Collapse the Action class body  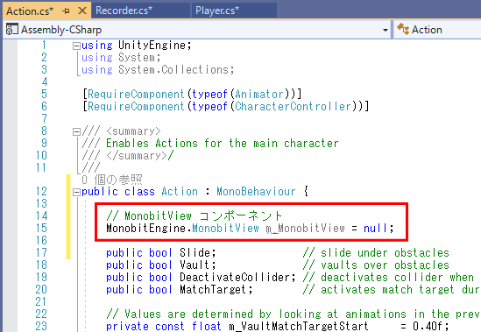click(76, 193)
